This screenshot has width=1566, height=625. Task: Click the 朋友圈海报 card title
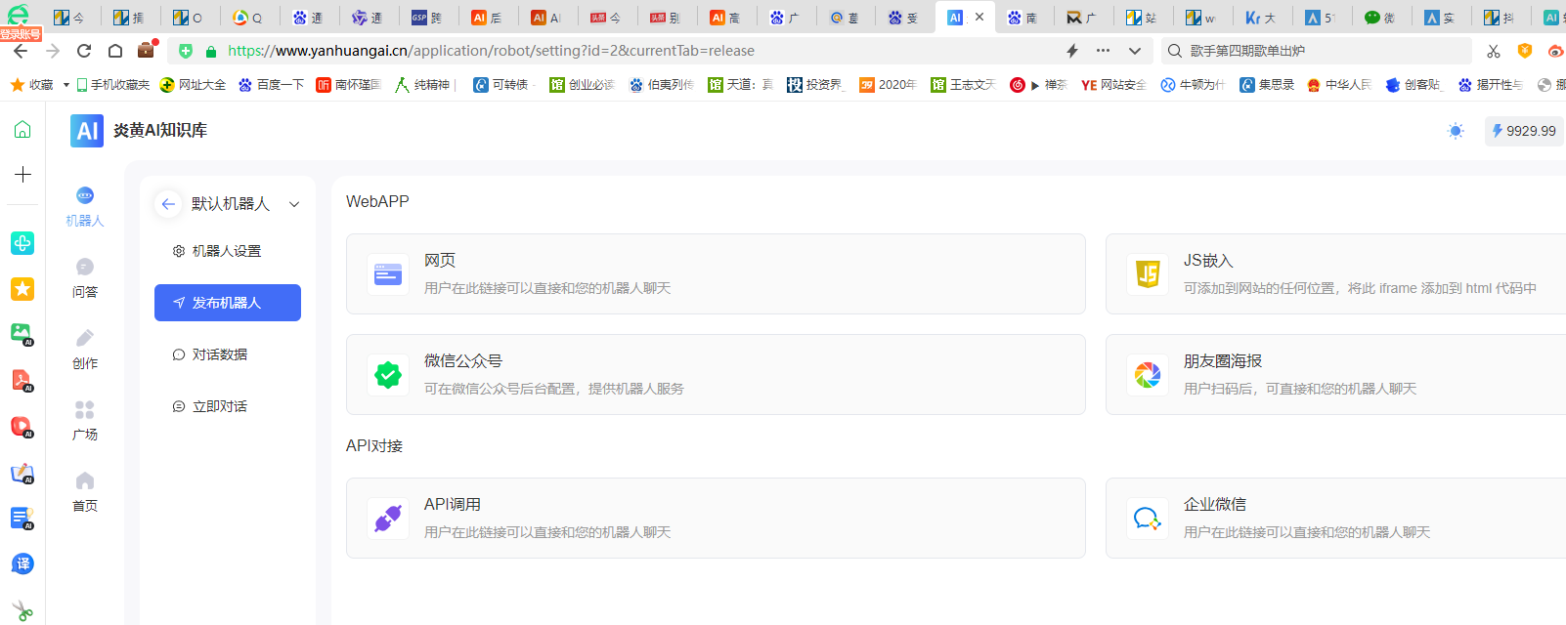(1223, 361)
